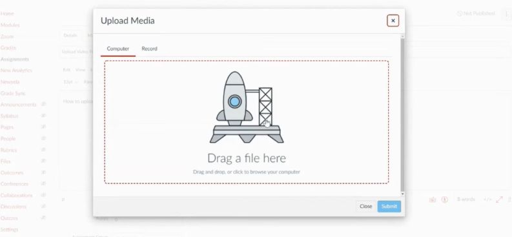Image resolution: width=512 pixels, height=237 pixels.
Task: Open People in the course navigation
Action: (x=8, y=138)
